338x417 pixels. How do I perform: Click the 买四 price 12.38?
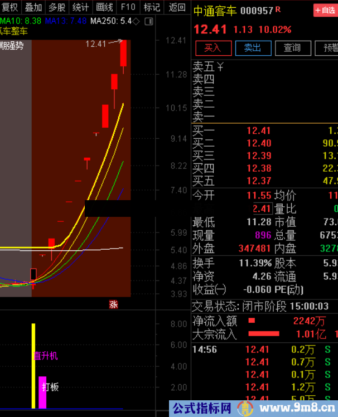click(259, 168)
